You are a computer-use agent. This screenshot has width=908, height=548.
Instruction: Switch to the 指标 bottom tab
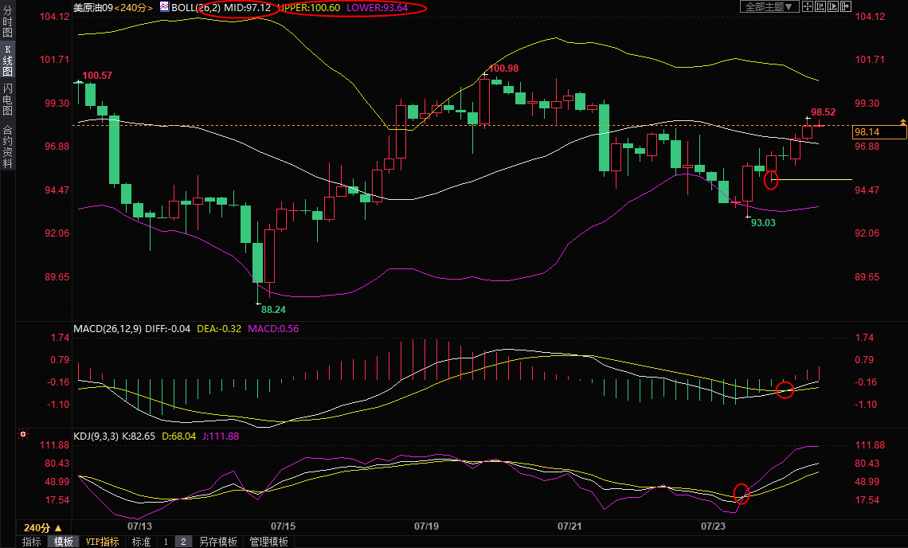pyautogui.click(x=32, y=542)
